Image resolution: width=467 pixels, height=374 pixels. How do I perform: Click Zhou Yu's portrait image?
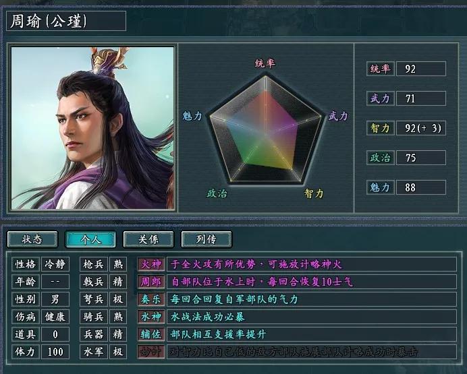point(92,128)
